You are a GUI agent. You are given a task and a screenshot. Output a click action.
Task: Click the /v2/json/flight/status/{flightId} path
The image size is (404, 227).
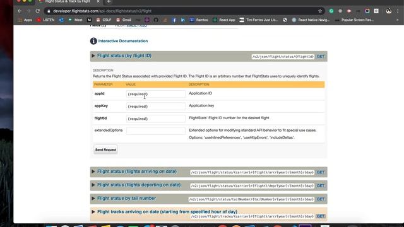pos(283,57)
